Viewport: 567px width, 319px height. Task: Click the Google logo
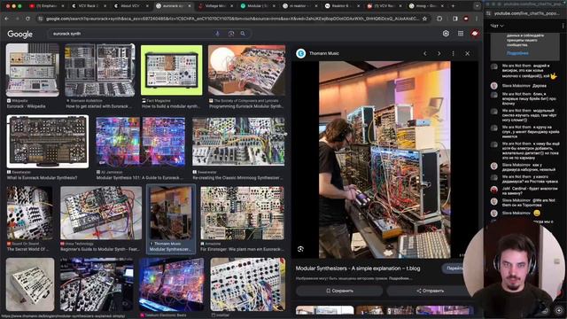[19, 34]
